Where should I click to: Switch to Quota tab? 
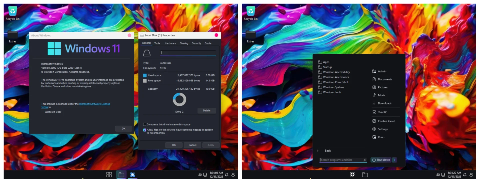click(208, 43)
